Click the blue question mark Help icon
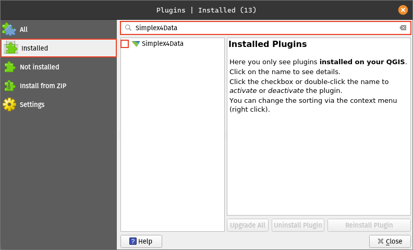The image size is (413, 250). (133, 241)
